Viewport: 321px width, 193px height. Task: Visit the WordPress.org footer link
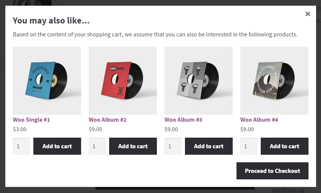(288, 190)
